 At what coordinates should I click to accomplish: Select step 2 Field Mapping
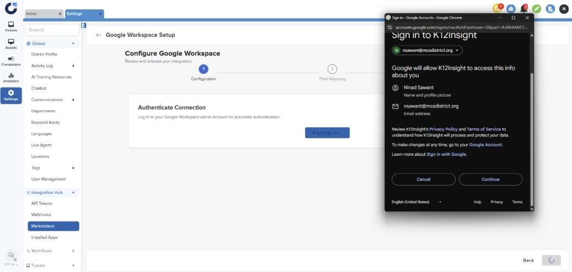pyautogui.click(x=332, y=69)
